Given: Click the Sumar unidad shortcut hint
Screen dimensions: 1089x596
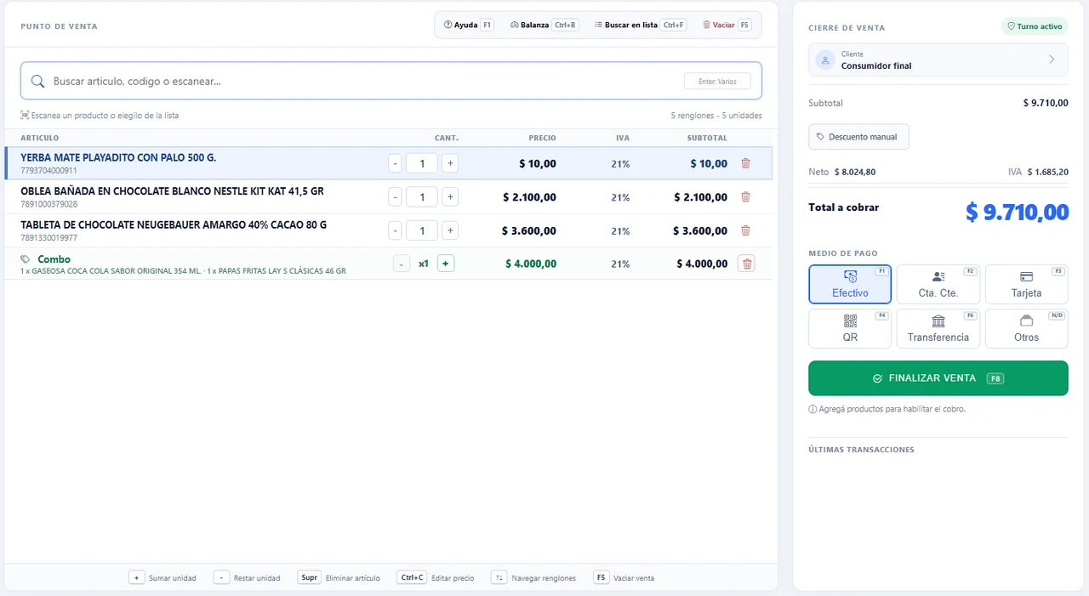Looking at the screenshot, I should click(x=162, y=577).
